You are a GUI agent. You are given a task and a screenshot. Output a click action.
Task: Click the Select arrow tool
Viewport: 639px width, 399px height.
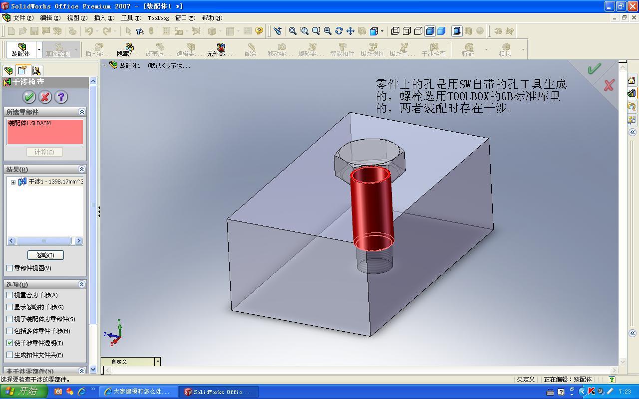tap(128, 31)
